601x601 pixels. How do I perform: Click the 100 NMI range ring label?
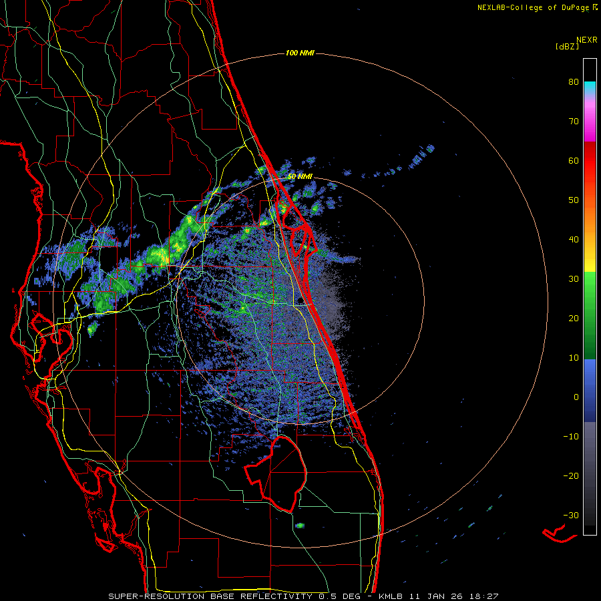pyautogui.click(x=300, y=53)
